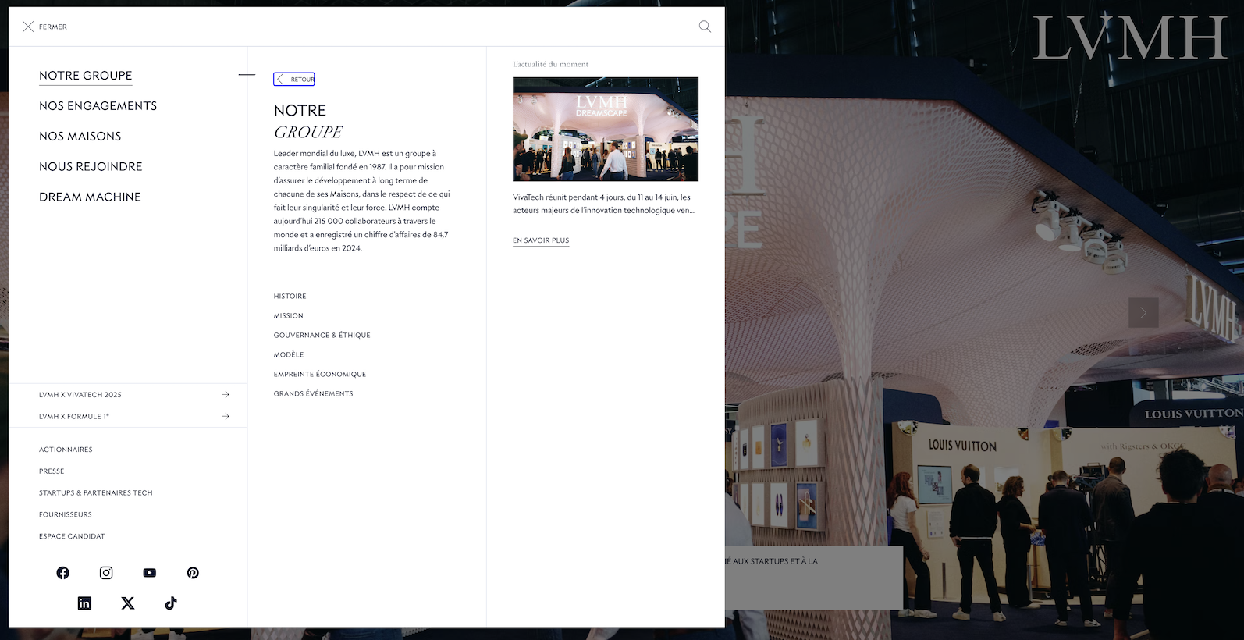The height and width of the screenshot is (640, 1244).
Task: Advance the background carousel with next chevron
Action: click(1143, 313)
